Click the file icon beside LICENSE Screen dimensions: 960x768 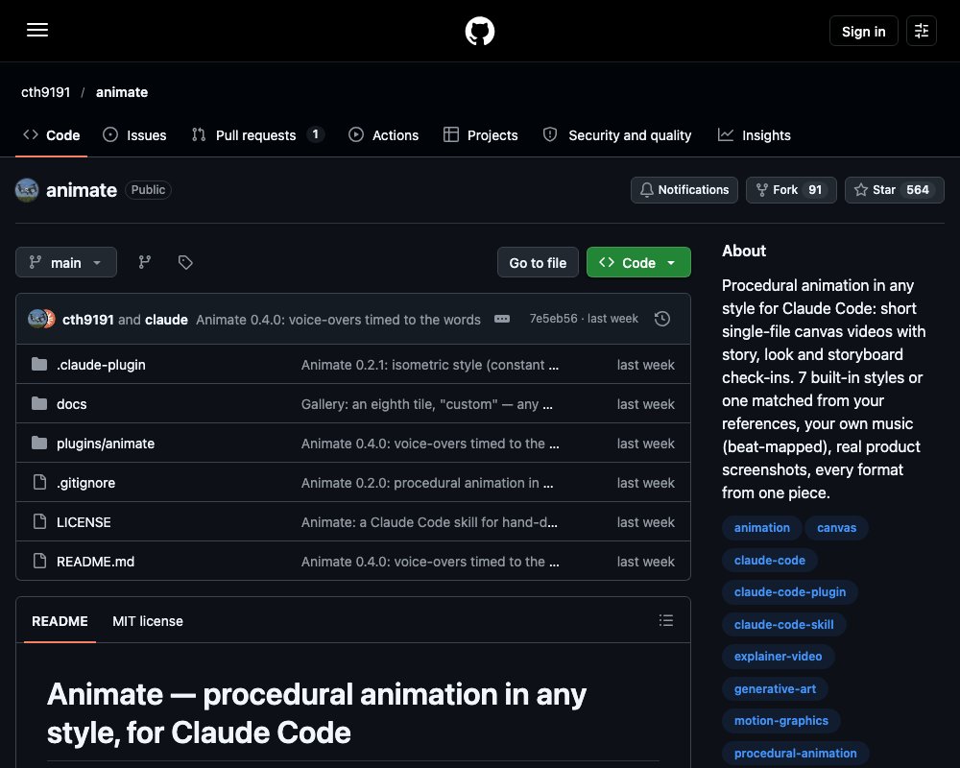pyautogui.click(x=39, y=522)
